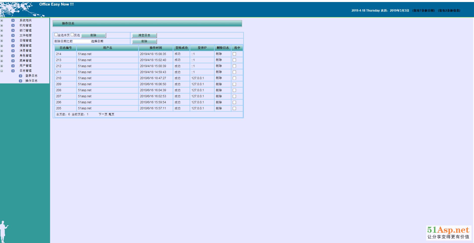Delete log entry 205
Viewport: 474px width, 243px height.
pyautogui.click(x=219, y=108)
